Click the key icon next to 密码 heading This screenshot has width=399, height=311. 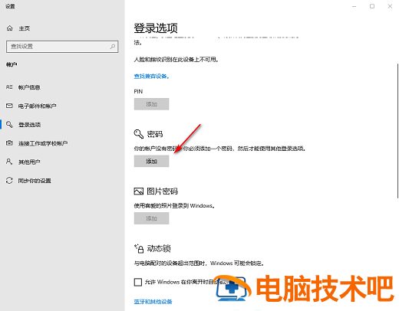[139, 134]
